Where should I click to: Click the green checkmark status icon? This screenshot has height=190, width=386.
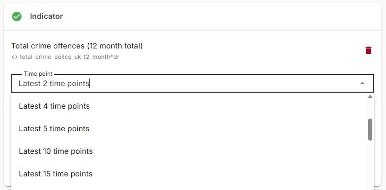tap(17, 16)
